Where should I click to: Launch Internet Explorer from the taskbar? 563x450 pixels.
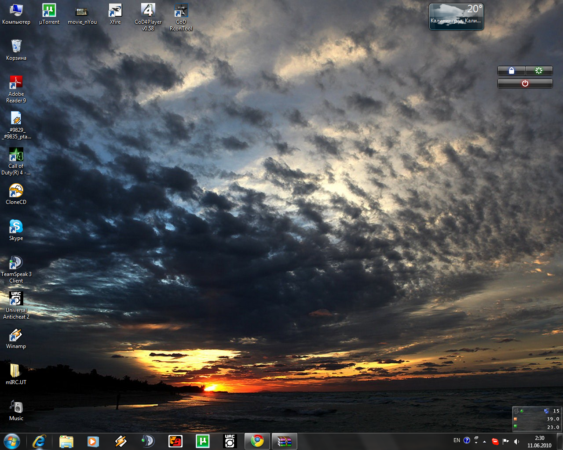39,441
